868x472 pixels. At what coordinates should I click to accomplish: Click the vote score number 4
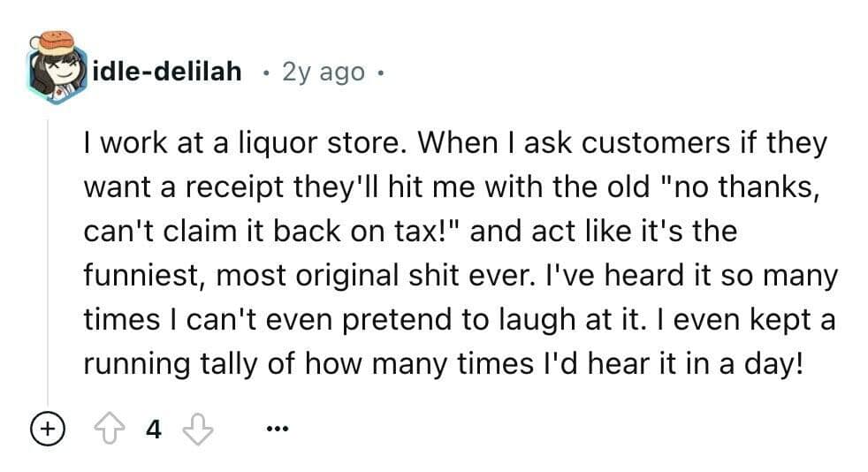(154, 430)
